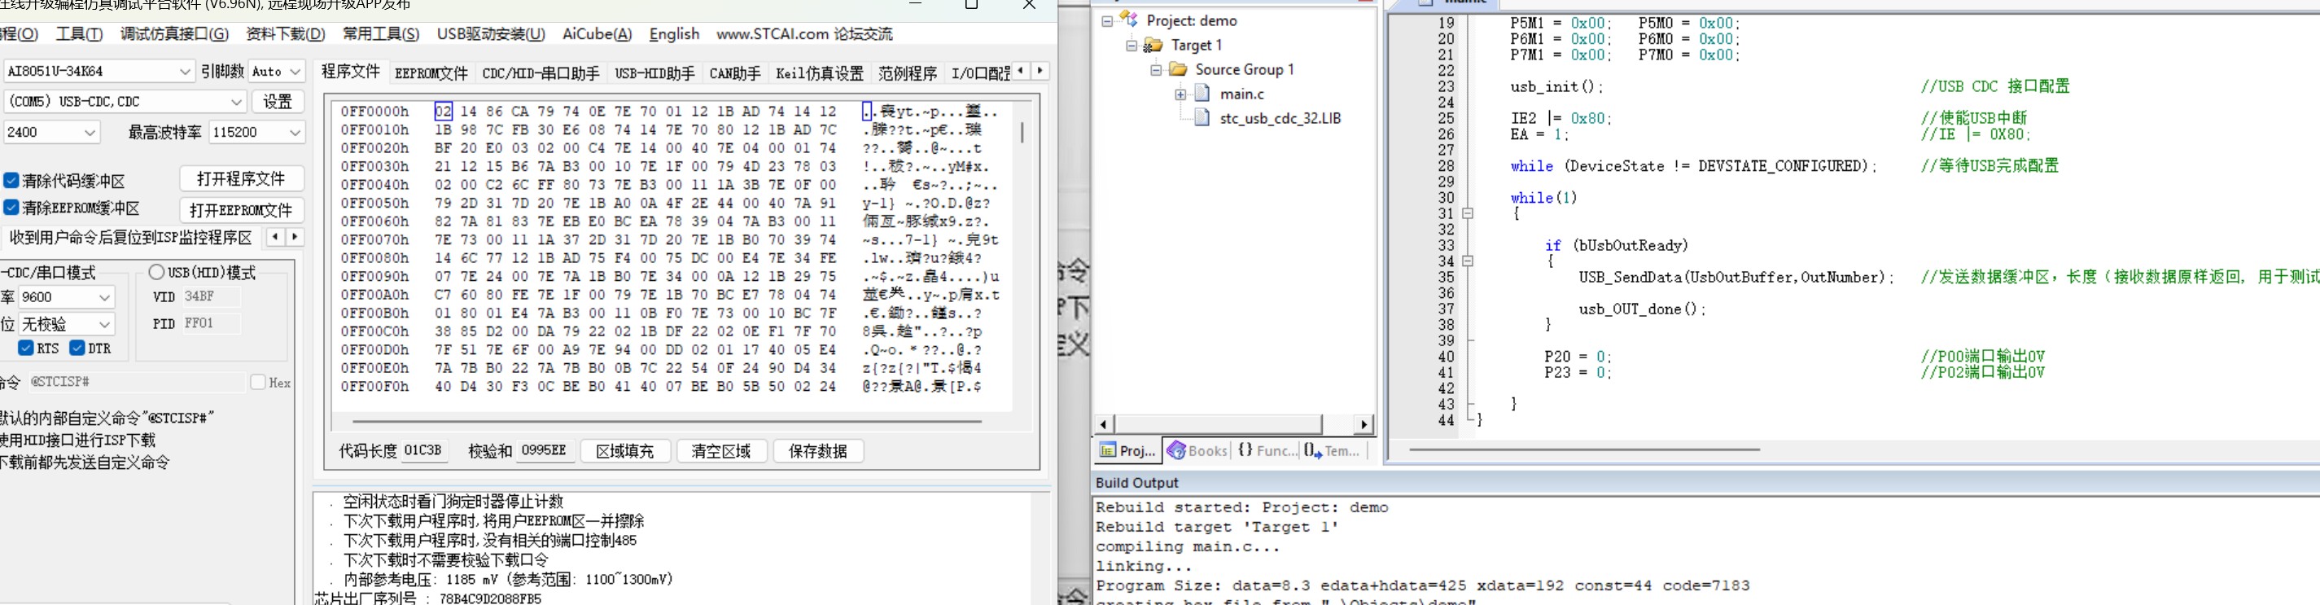Toggle 清除EEPROM缓冲区 checkbox
The image size is (2320, 605).
pos(11,207)
